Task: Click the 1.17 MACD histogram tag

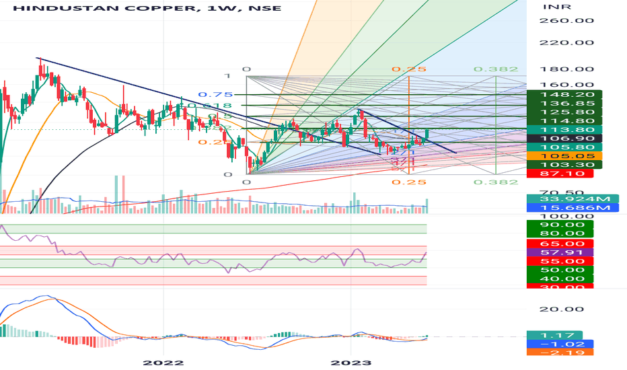Action: click(x=554, y=335)
